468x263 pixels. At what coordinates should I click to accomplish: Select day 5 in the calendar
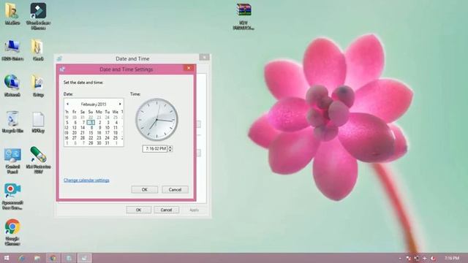click(67, 123)
